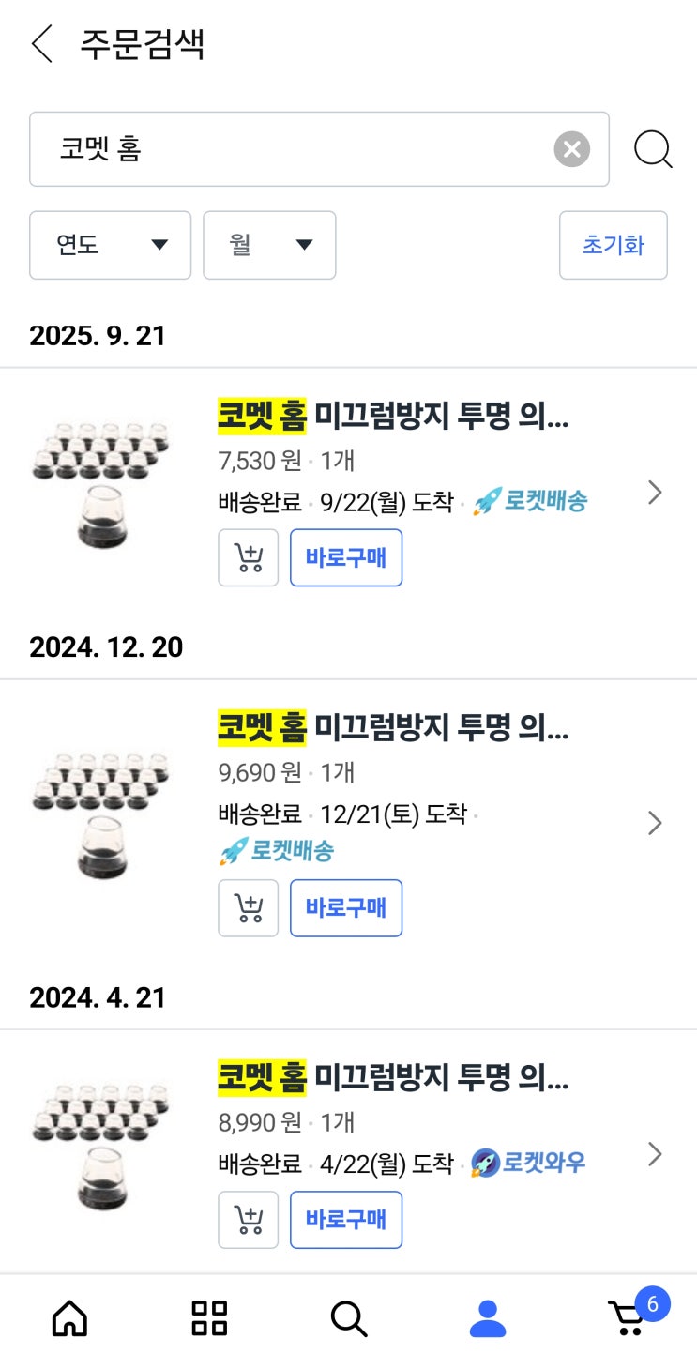Viewport: 697px width, 1369px height.
Task: Expand details of the 8,990원 order
Action: tap(655, 1154)
